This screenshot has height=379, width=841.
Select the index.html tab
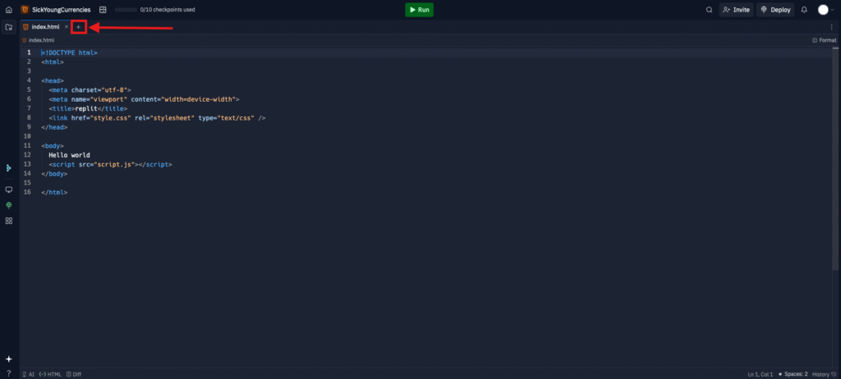(x=45, y=27)
